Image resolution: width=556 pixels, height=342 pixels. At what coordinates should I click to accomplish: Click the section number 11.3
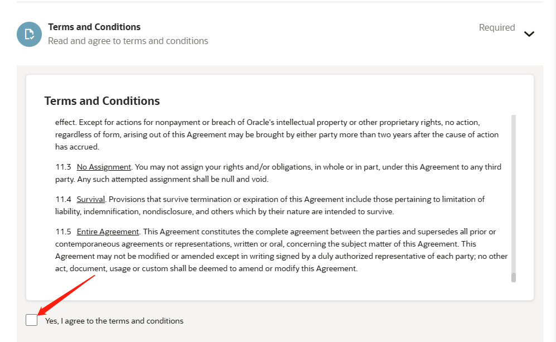tap(63, 167)
